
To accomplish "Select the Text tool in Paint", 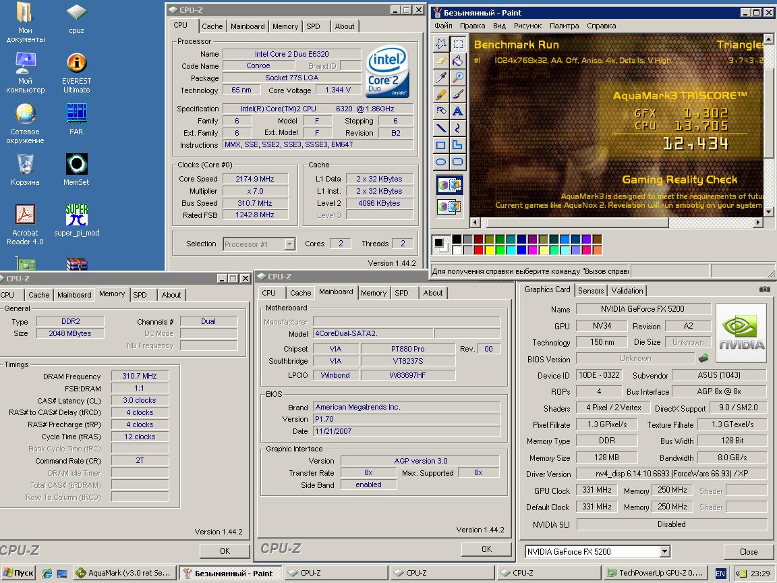I will (458, 111).
